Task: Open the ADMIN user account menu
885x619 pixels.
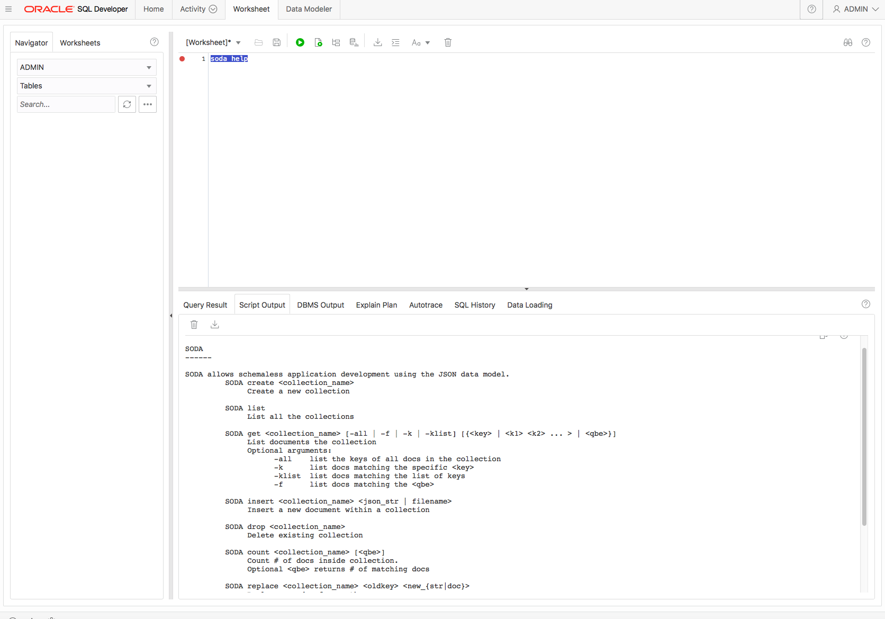Action: 854,9
